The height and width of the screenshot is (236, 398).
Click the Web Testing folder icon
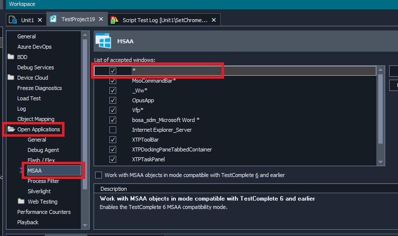[21, 201]
